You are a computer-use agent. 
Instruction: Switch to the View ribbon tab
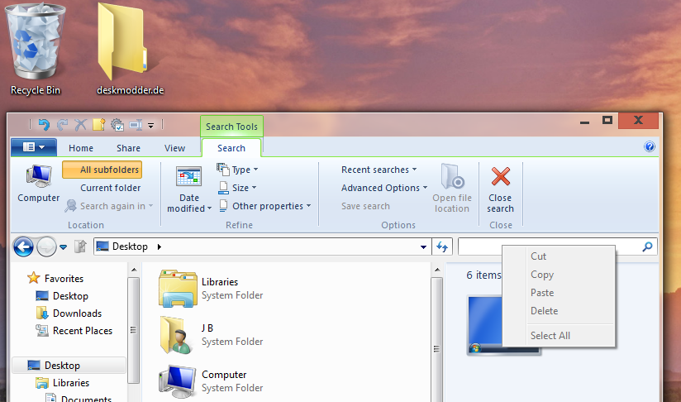[174, 148]
